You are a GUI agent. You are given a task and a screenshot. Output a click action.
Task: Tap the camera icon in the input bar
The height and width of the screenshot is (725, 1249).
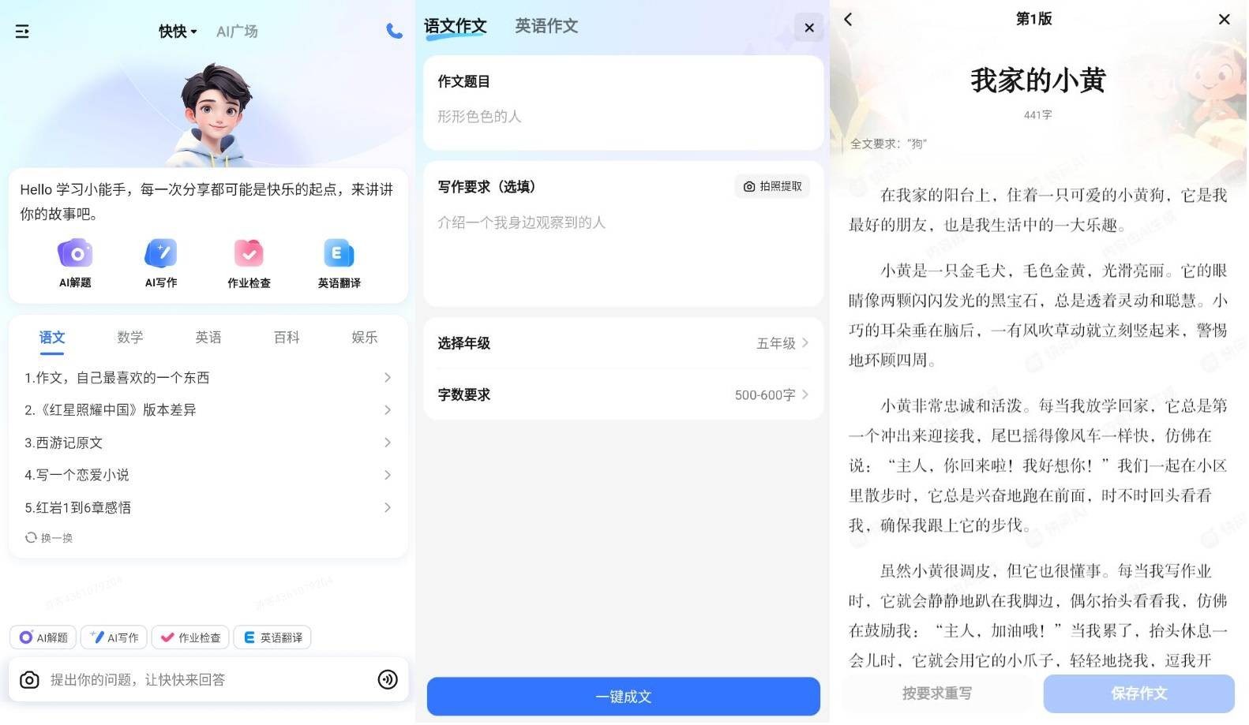point(29,681)
